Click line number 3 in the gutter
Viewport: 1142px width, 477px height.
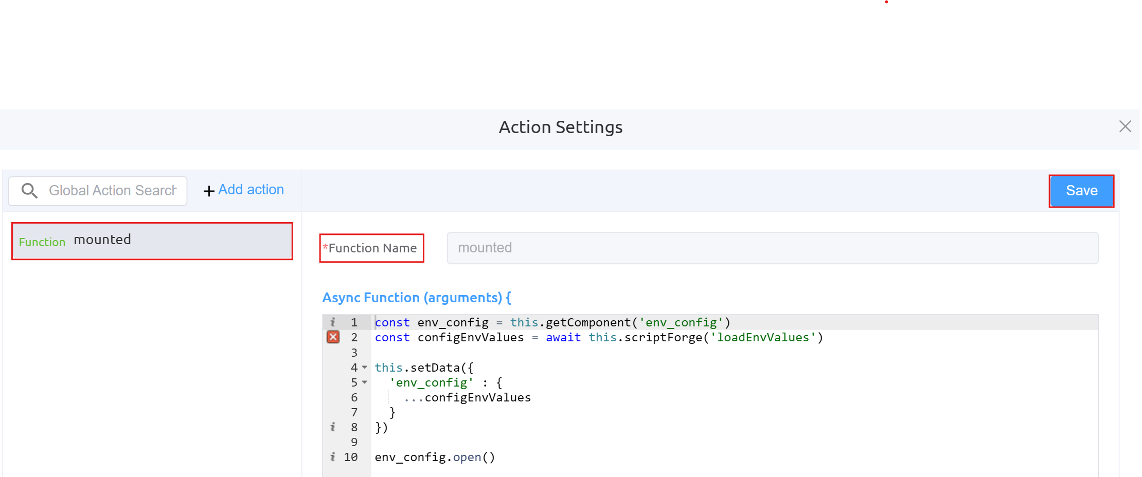[354, 353]
